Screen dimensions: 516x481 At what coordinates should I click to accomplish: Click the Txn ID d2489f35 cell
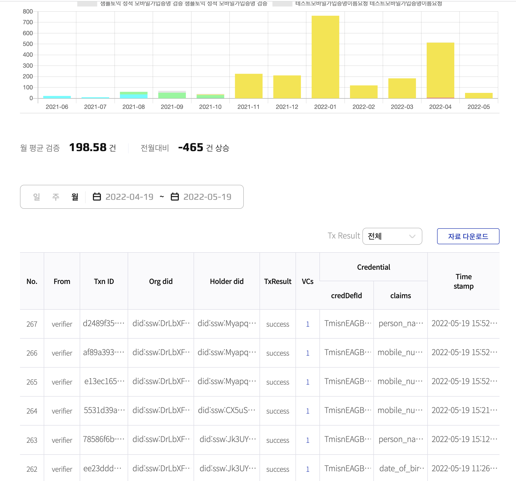pos(104,323)
